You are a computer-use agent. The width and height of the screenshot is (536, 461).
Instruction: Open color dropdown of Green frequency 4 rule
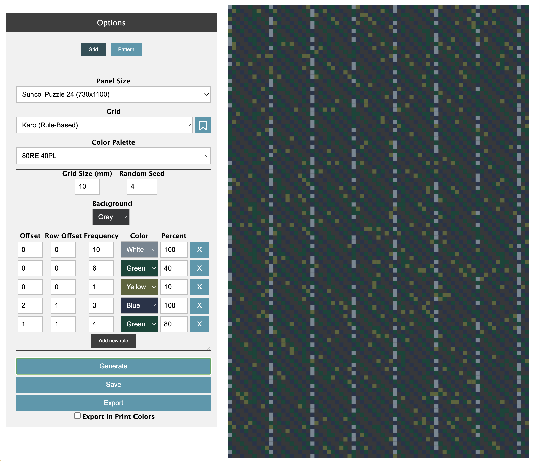pyautogui.click(x=139, y=324)
